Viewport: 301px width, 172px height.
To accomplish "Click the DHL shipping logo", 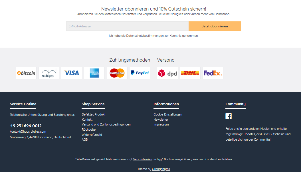I will tap(190, 73).
